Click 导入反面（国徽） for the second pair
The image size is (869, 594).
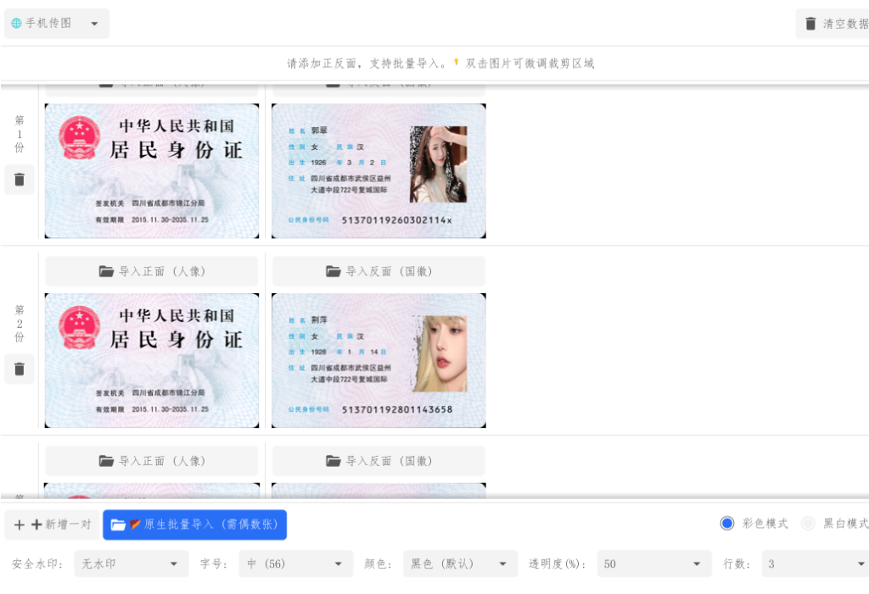[379, 271]
